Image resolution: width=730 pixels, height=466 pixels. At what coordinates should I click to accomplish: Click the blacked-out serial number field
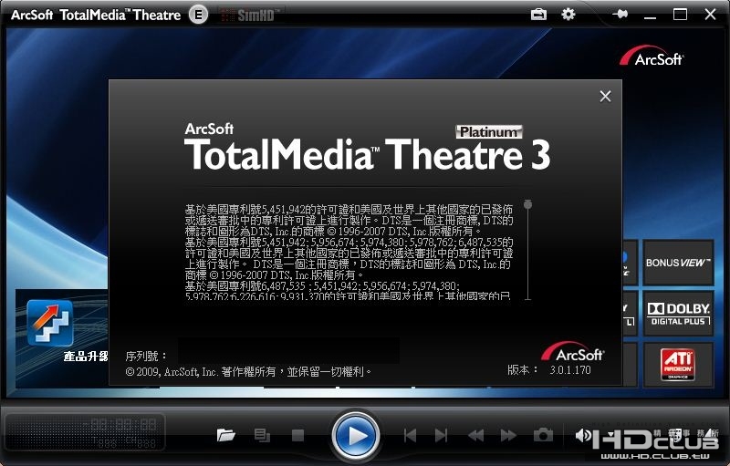pos(288,351)
